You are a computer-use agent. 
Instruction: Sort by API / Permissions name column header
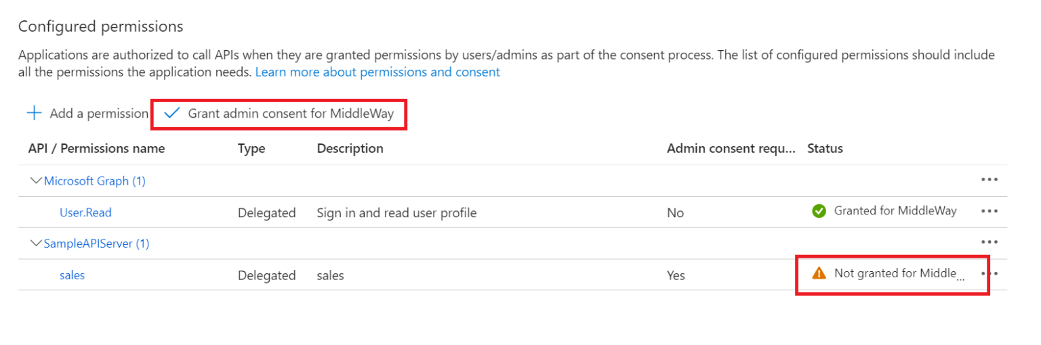(96, 148)
